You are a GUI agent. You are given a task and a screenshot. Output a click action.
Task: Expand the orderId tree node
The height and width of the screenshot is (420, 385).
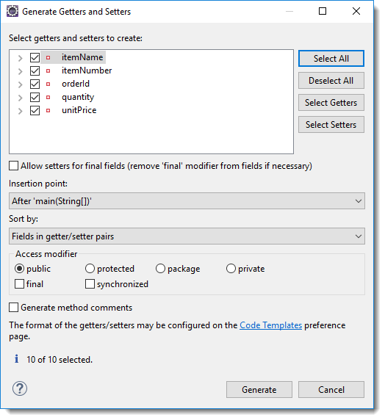point(21,84)
